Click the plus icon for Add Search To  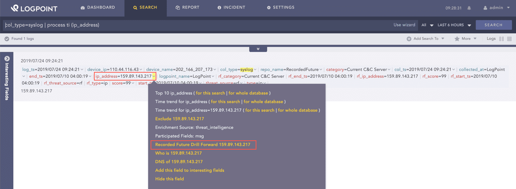click(x=409, y=39)
